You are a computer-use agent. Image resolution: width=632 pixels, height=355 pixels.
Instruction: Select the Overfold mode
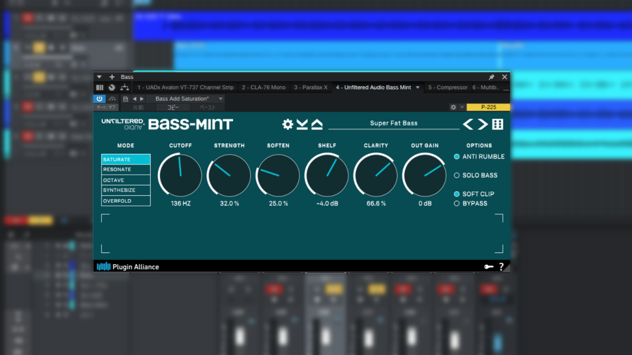tap(126, 201)
